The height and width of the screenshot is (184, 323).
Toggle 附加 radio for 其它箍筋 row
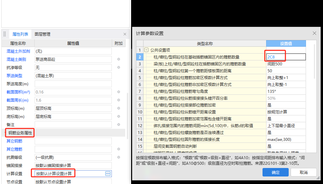(x=119, y=149)
